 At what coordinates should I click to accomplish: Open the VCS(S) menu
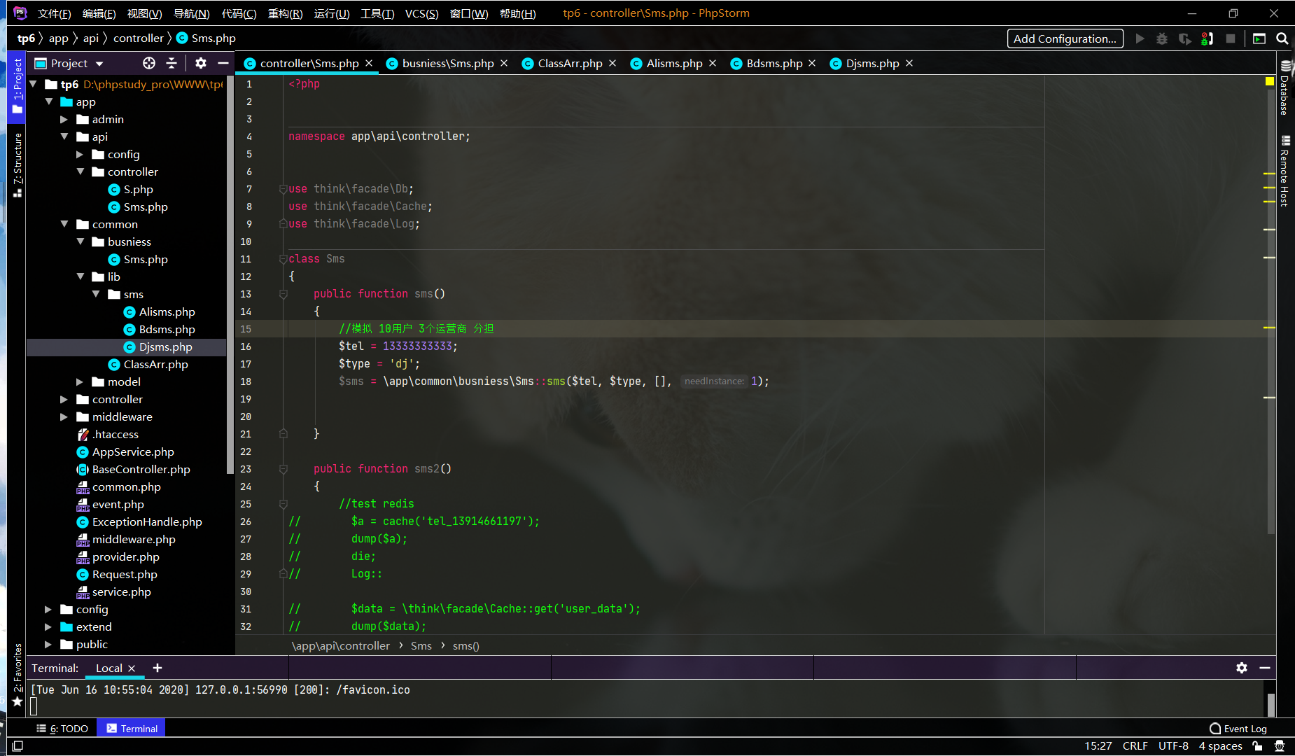421,13
